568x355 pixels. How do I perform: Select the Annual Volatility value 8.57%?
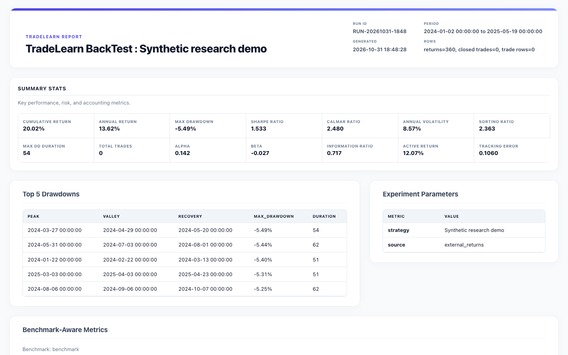tap(412, 129)
